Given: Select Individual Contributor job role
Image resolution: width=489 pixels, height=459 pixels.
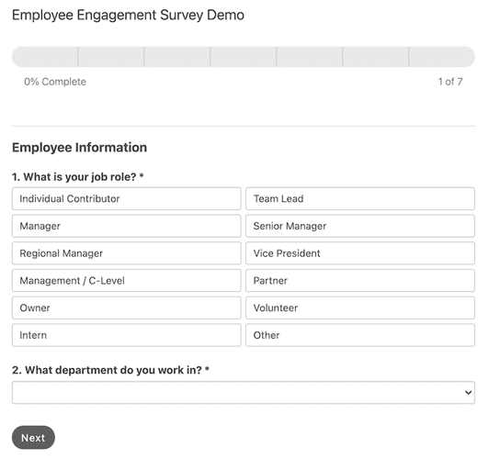Looking at the screenshot, I should pos(127,198).
